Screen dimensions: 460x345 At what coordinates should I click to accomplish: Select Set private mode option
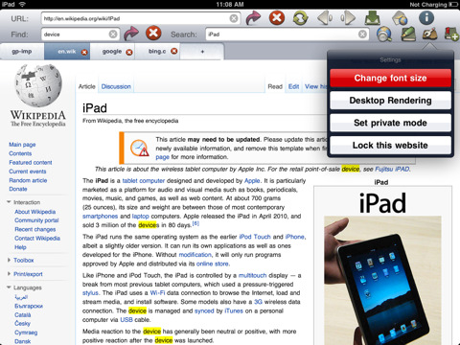(x=390, y=123)
